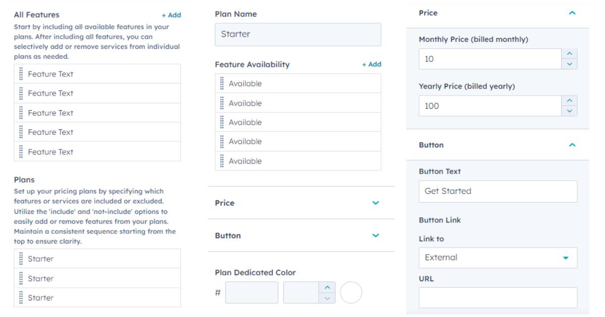Click drag handle of first Available item
Screen dimensions: 605x317
(x=222, y=84)
